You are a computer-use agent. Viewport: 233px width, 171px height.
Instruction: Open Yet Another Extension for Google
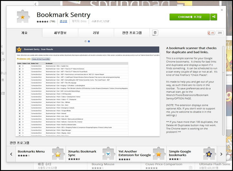(141, 154)
